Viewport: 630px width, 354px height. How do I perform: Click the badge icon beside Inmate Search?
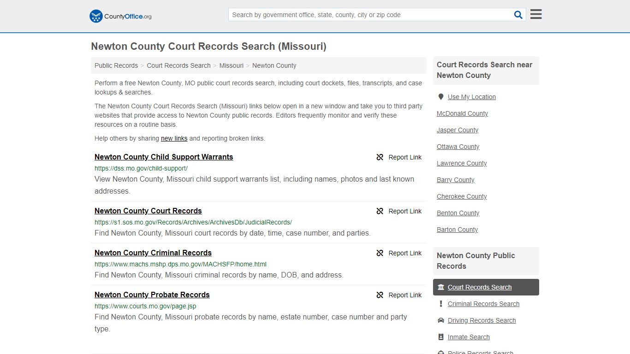[x=441, y=337]
